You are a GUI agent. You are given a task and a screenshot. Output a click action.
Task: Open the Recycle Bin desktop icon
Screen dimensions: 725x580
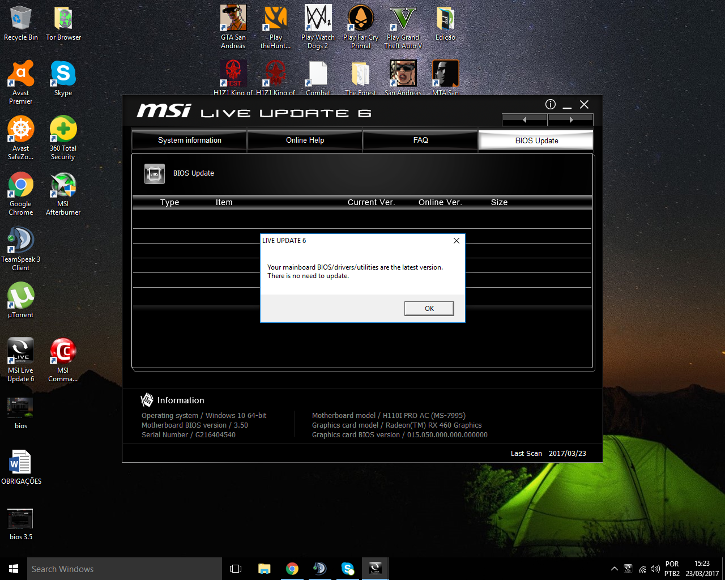tap(21, 23)
